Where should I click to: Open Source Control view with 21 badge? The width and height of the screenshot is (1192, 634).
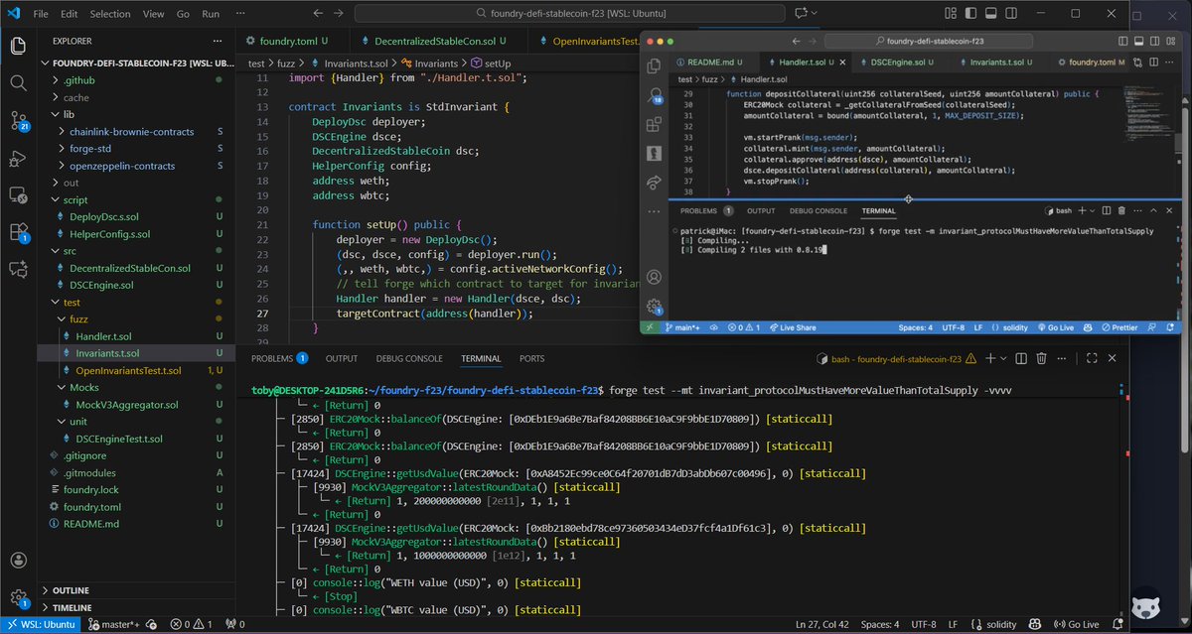(x=19, y=121)
